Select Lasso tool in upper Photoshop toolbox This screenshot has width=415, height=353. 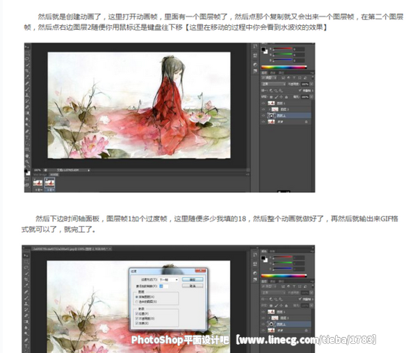(x=27, y=58)
